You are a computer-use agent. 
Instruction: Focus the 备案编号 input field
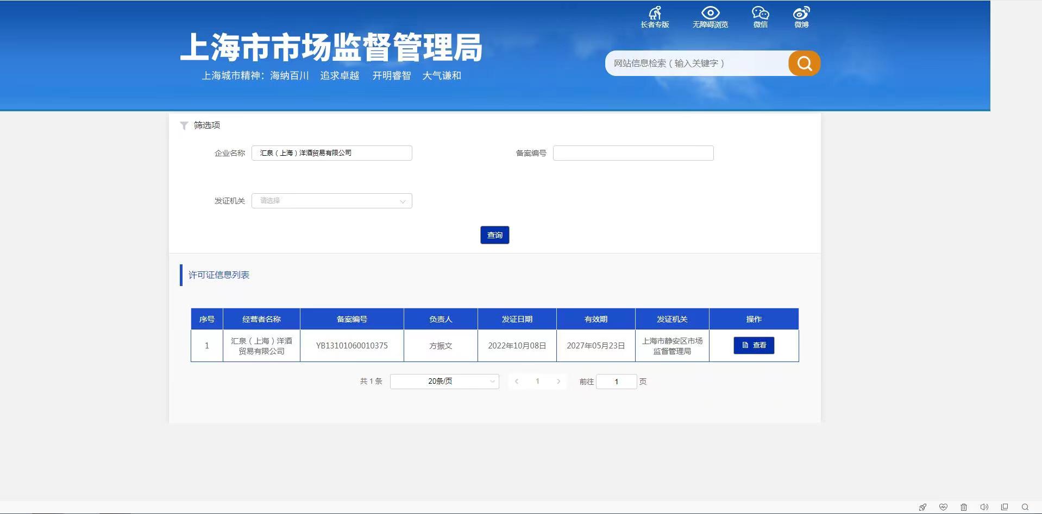[x=633, y=153]
